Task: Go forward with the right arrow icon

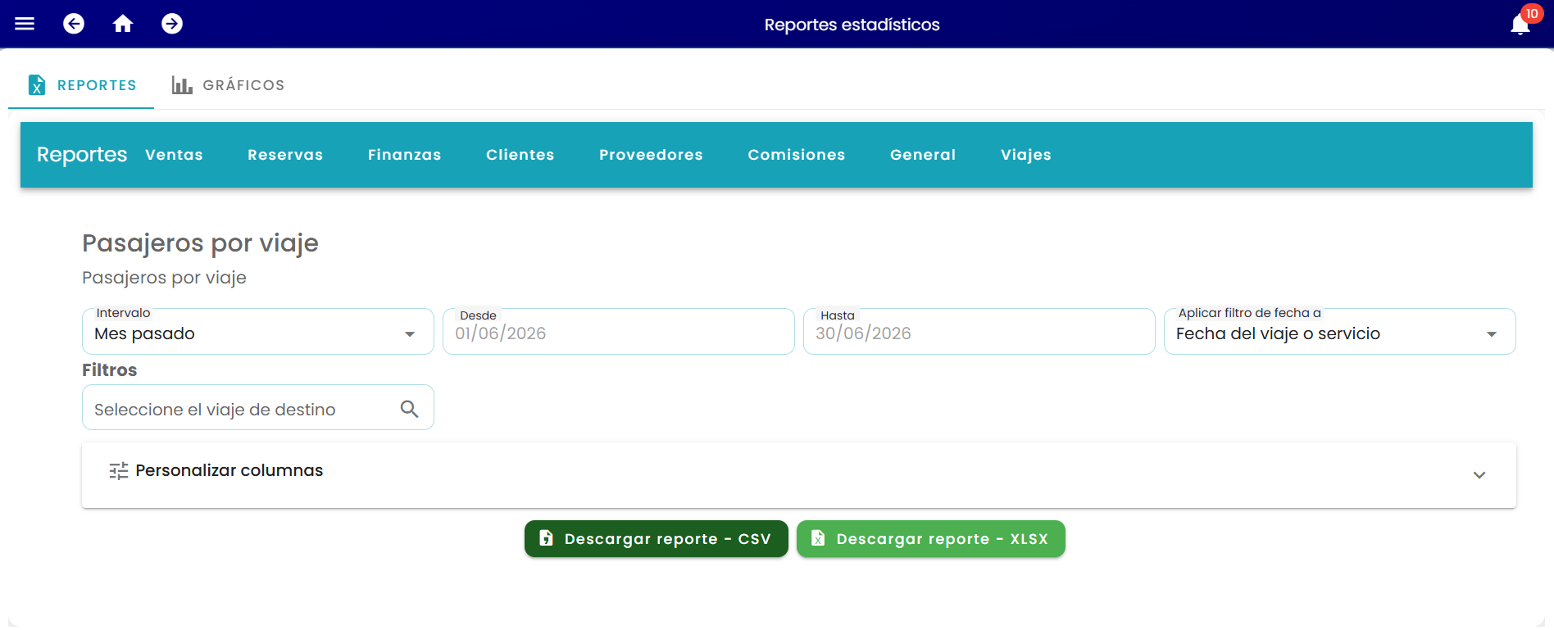Action: 172,24
